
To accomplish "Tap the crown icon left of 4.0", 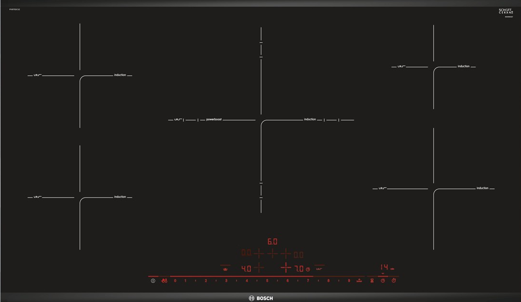I will pyautogui.click(x=225, y=269).
